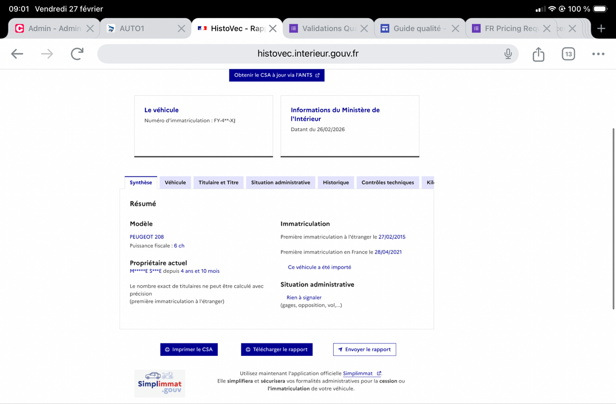Tap the microphone icon in address bar

pyautogui.click(x=508, y=54)
